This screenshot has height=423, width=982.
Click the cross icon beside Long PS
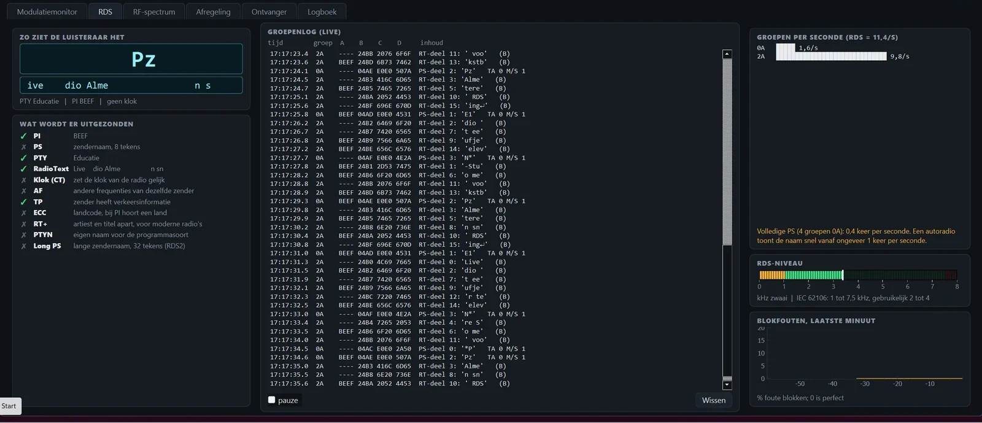tap(24, 247)
